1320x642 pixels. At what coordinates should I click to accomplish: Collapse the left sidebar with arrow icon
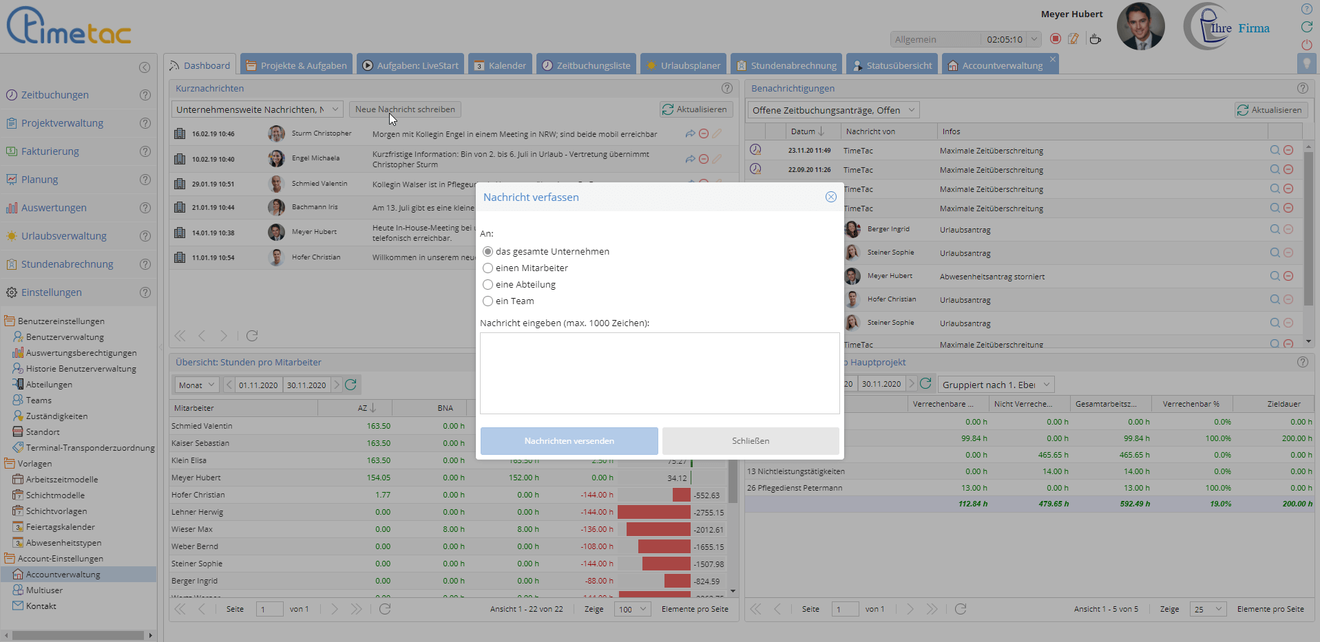pos(145,67)
